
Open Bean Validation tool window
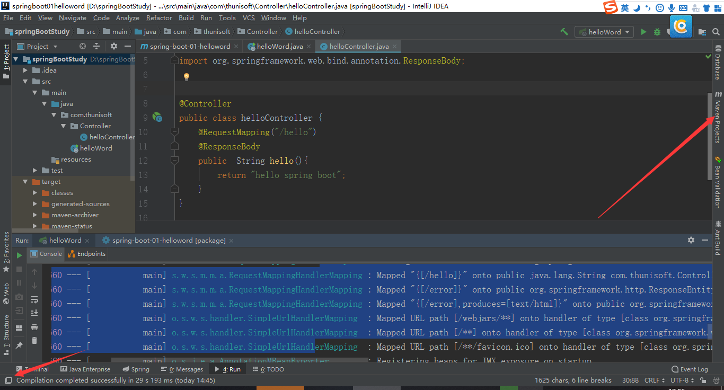[x=718, y=182]
